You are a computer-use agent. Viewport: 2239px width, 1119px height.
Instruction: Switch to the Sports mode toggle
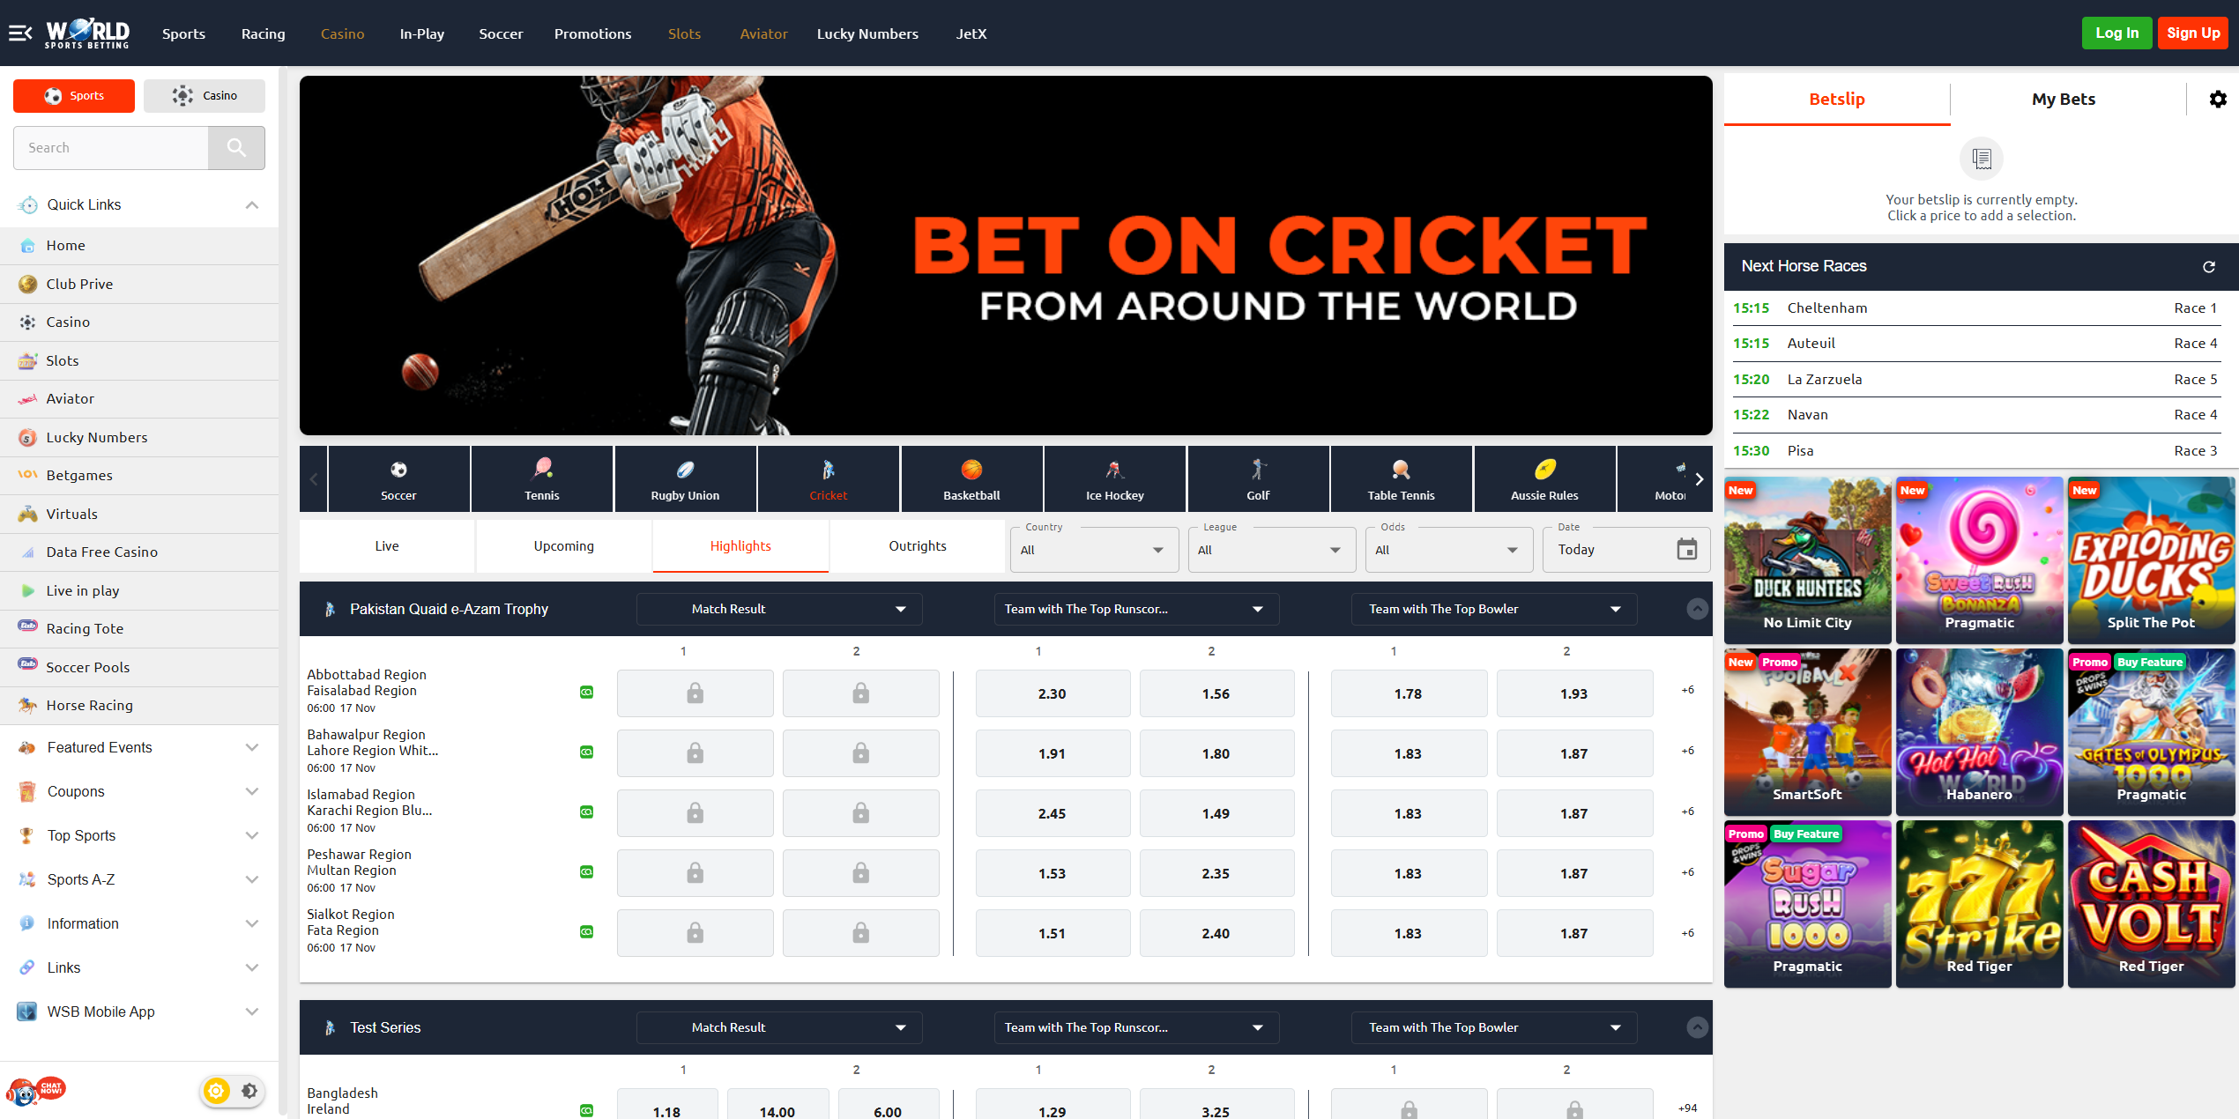(x=73, y=95)
